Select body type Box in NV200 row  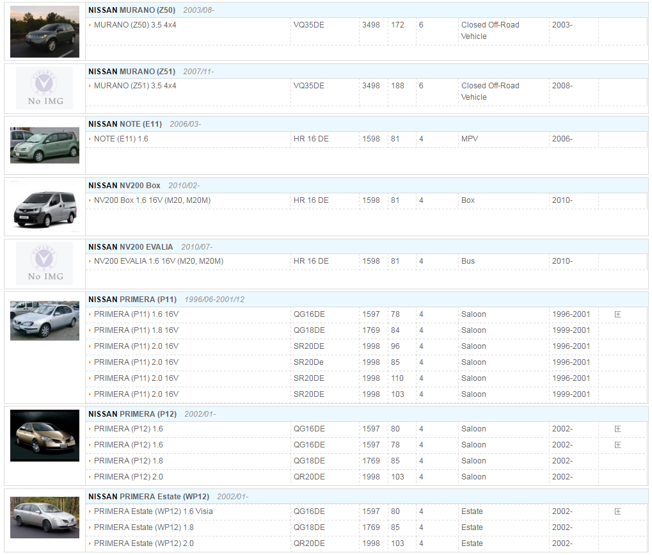[468, 200]
